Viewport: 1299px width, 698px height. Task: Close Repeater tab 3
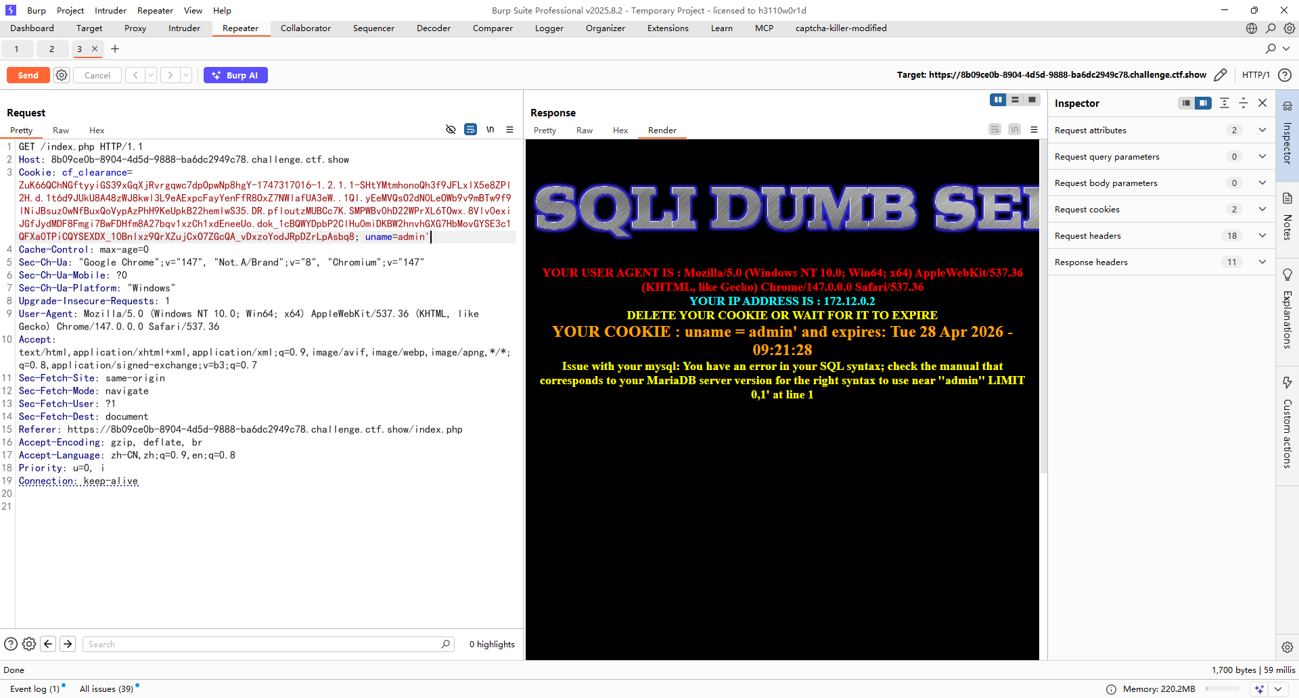[95, 49]
